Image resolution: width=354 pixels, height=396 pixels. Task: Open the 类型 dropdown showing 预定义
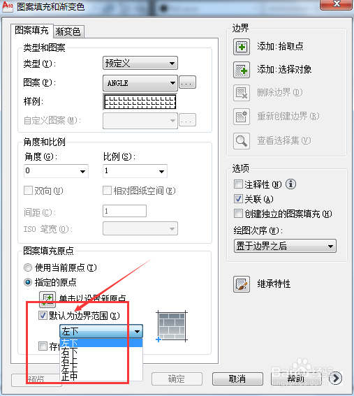coord(140,63)
